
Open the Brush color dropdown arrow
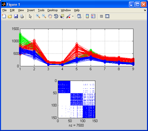[73, 16]
